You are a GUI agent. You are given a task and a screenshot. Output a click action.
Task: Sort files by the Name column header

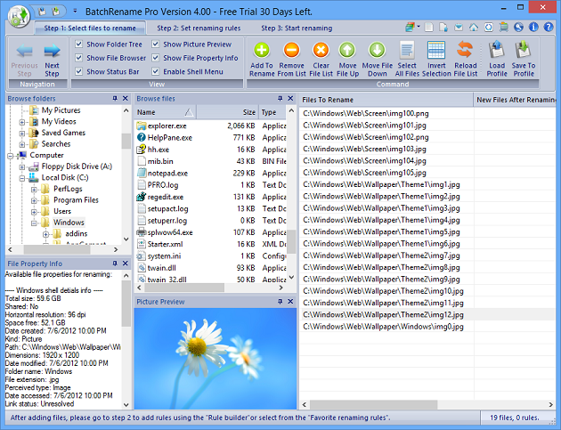pyautogui.click(x=166, y=112)
